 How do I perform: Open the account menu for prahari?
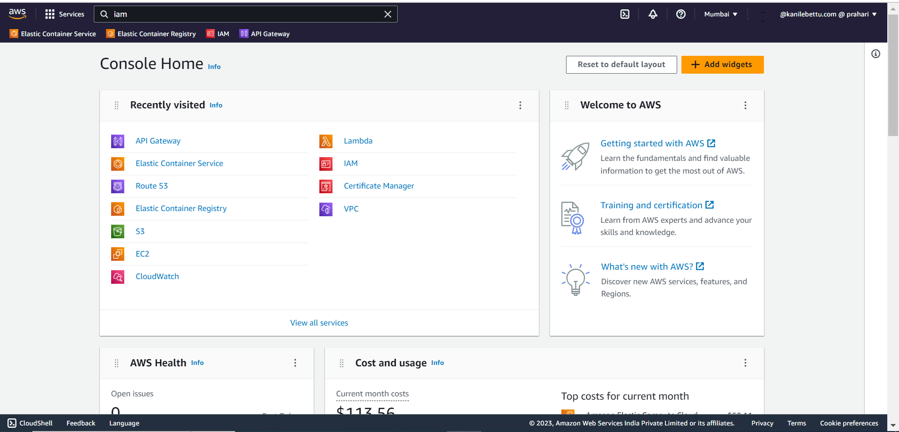click(x=828, y=14)
